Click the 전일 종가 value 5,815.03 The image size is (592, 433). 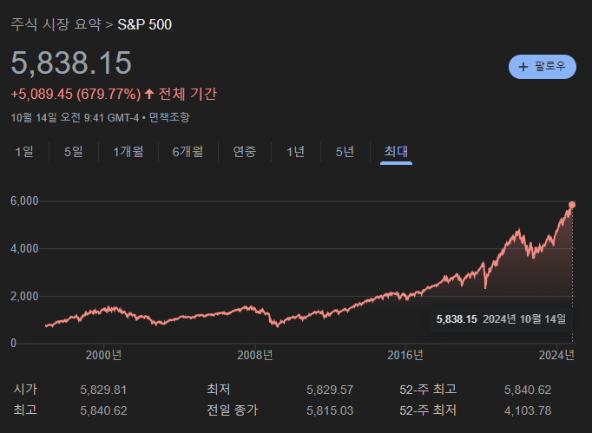330,410
